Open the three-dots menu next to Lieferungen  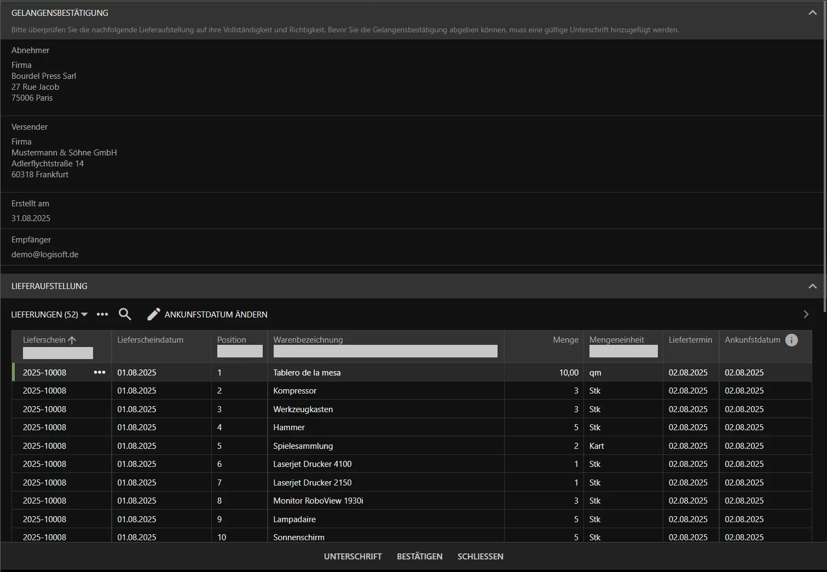tap(102, 314)
